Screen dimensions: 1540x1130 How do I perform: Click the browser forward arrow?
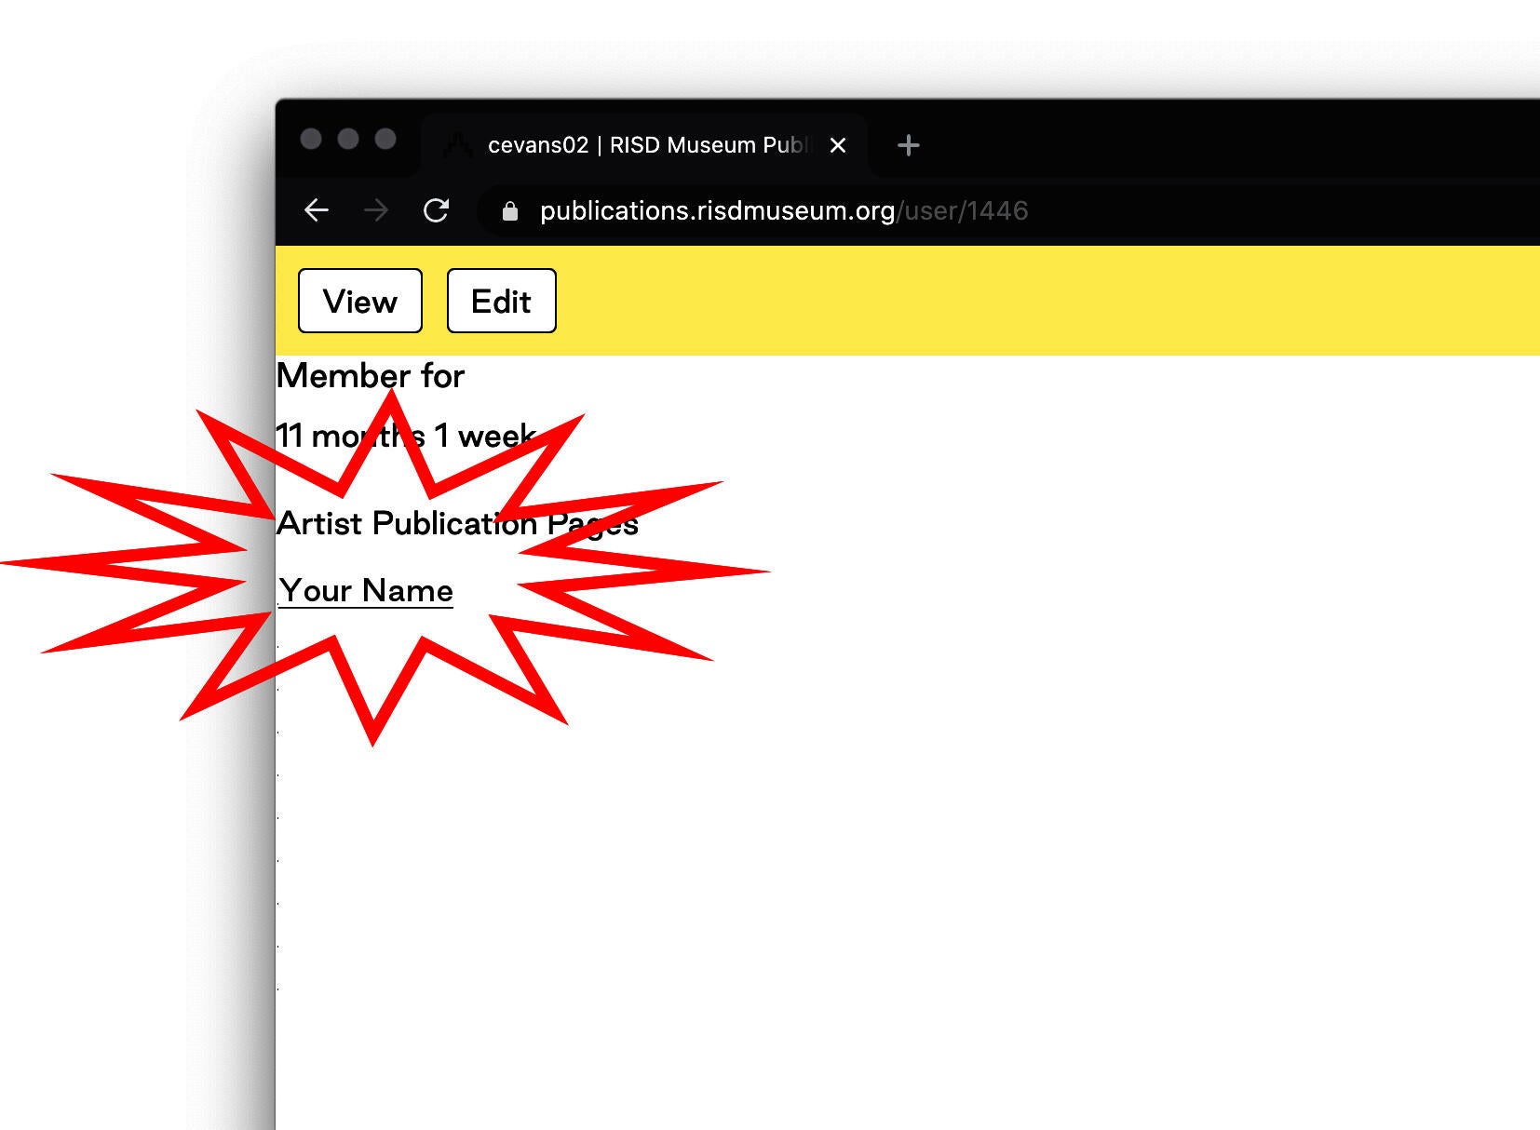click(376, 210)
